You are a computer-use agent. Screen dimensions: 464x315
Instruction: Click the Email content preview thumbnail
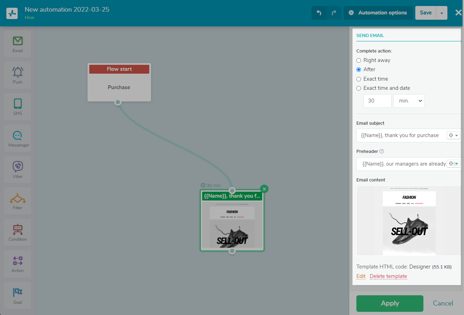click(409, 221)
